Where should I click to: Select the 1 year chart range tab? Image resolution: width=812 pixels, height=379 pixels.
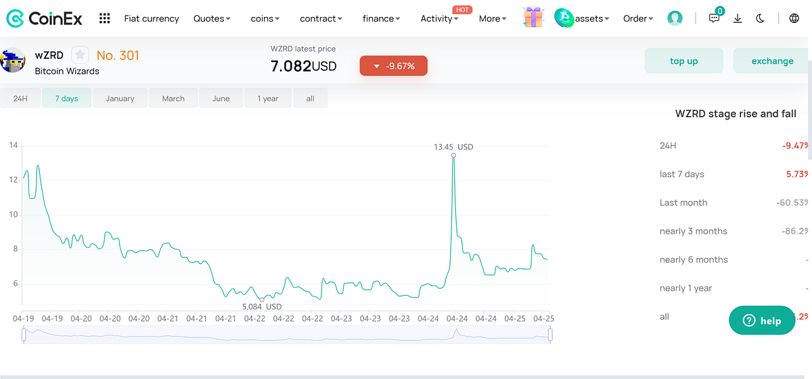[x=268, y=98]
